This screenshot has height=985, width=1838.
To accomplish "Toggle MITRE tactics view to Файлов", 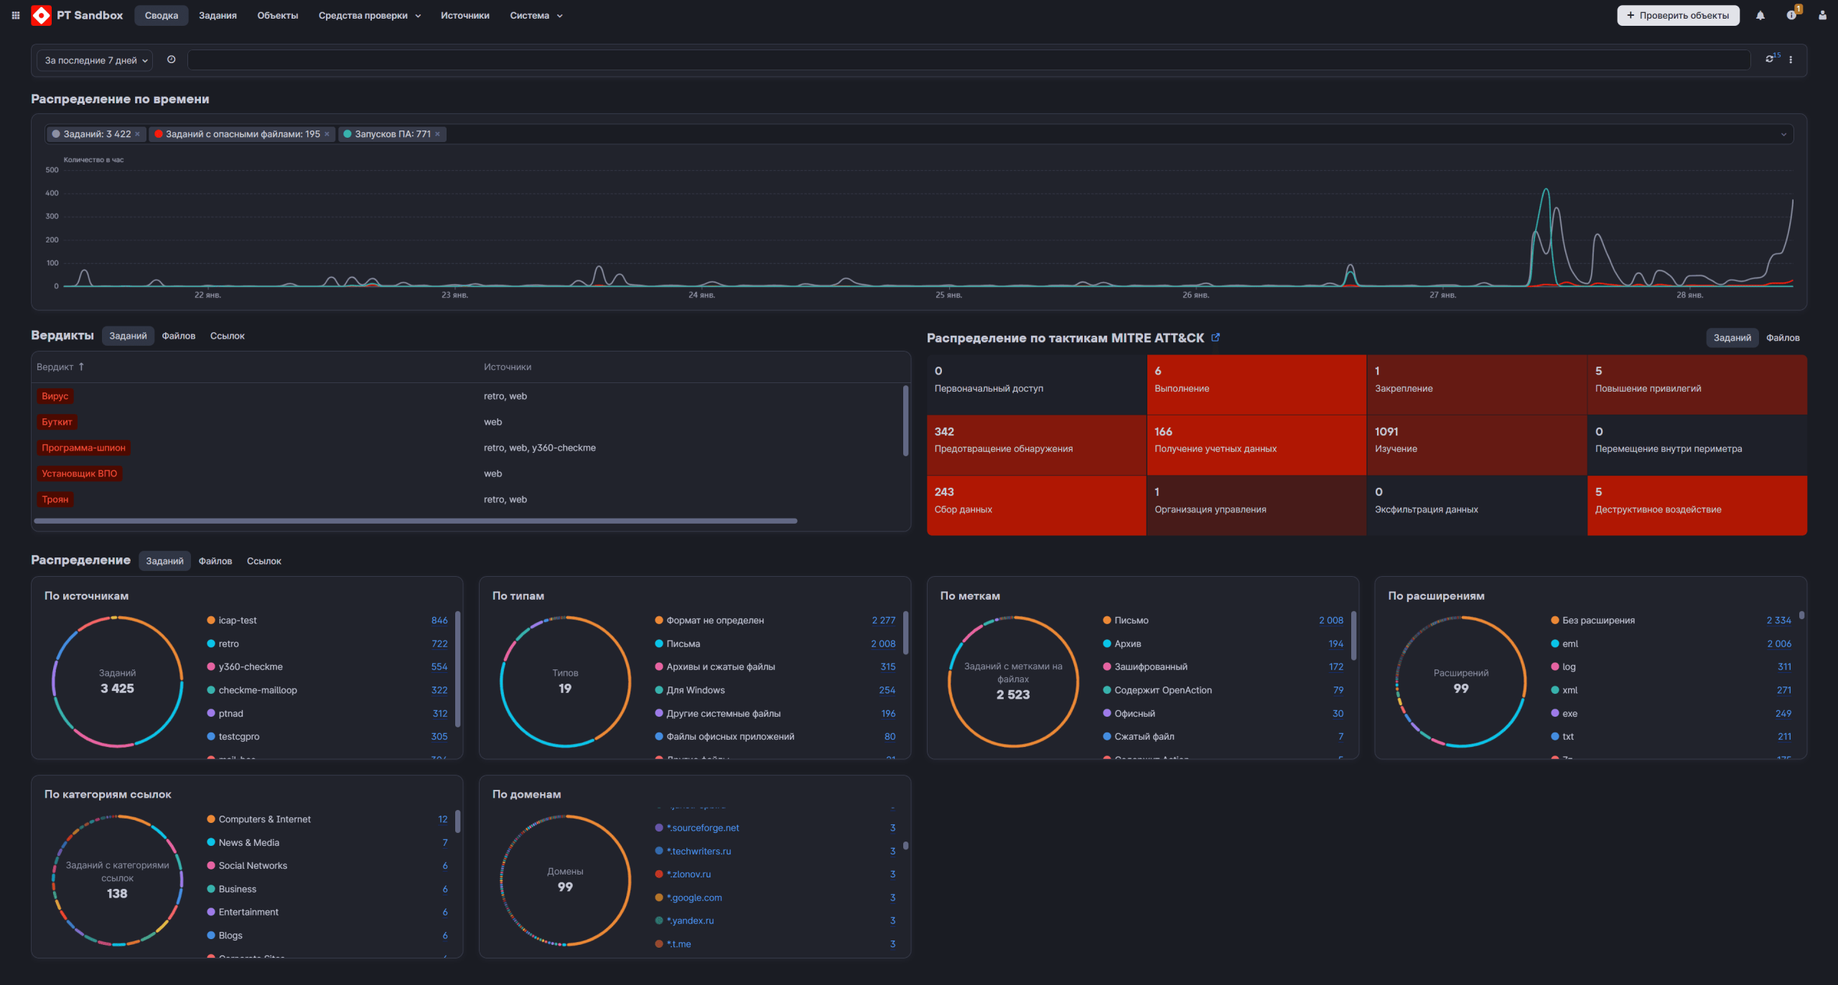I will (x=1782, y=338).
